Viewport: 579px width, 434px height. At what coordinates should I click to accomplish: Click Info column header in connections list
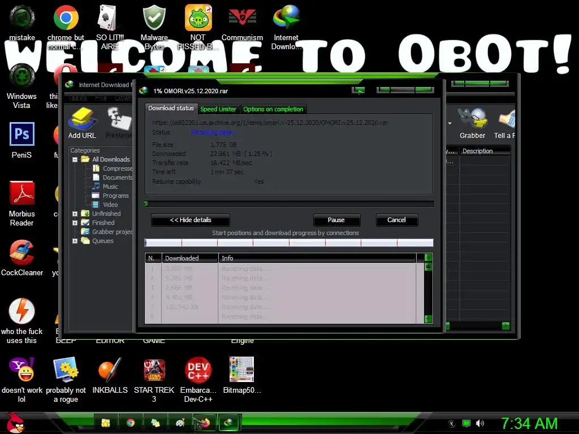(317, 258)
